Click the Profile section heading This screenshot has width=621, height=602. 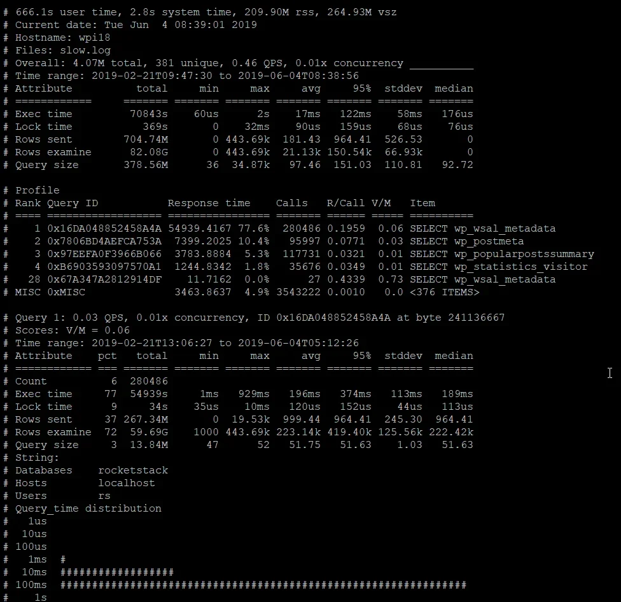click(x=38, y=190)
